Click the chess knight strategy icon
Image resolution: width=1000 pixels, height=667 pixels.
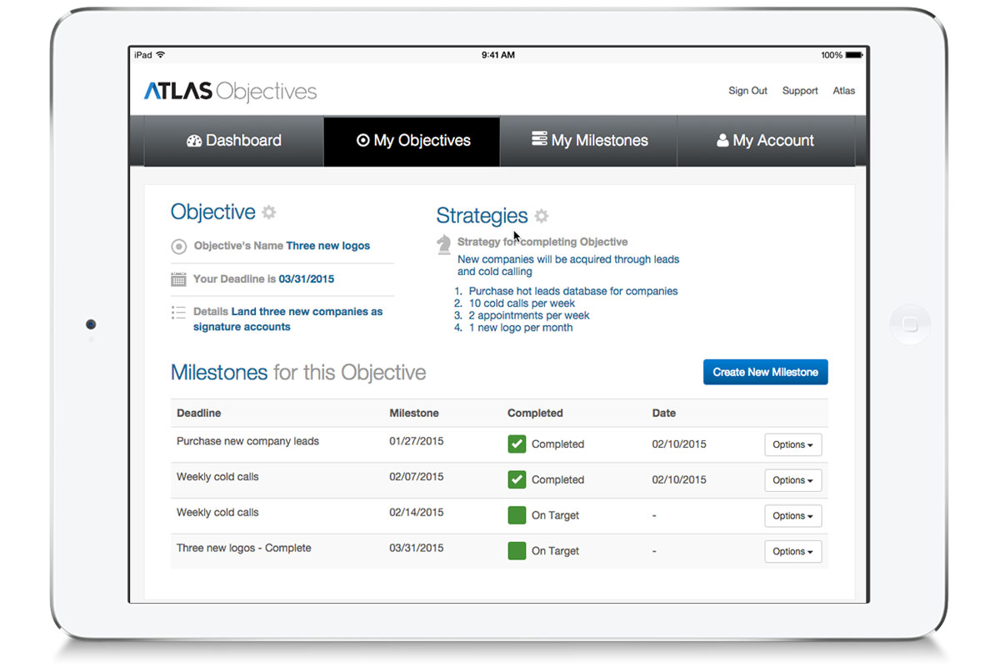click(443, 243)
